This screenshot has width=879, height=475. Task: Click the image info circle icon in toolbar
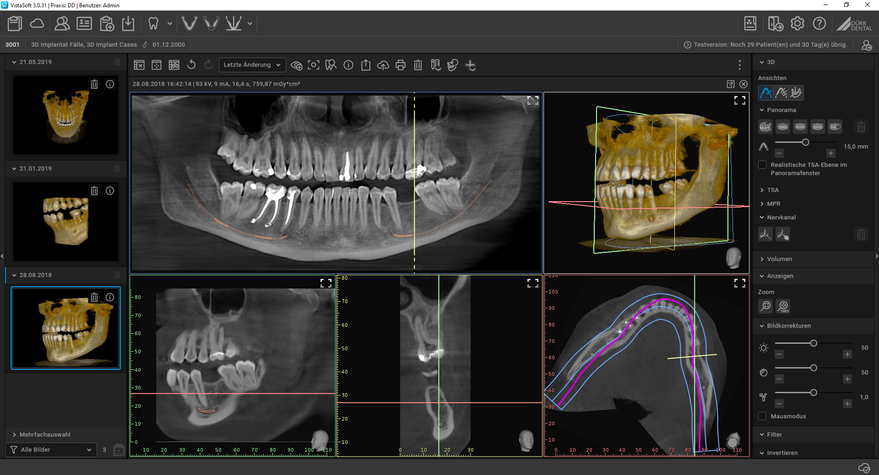click(348, 65)
